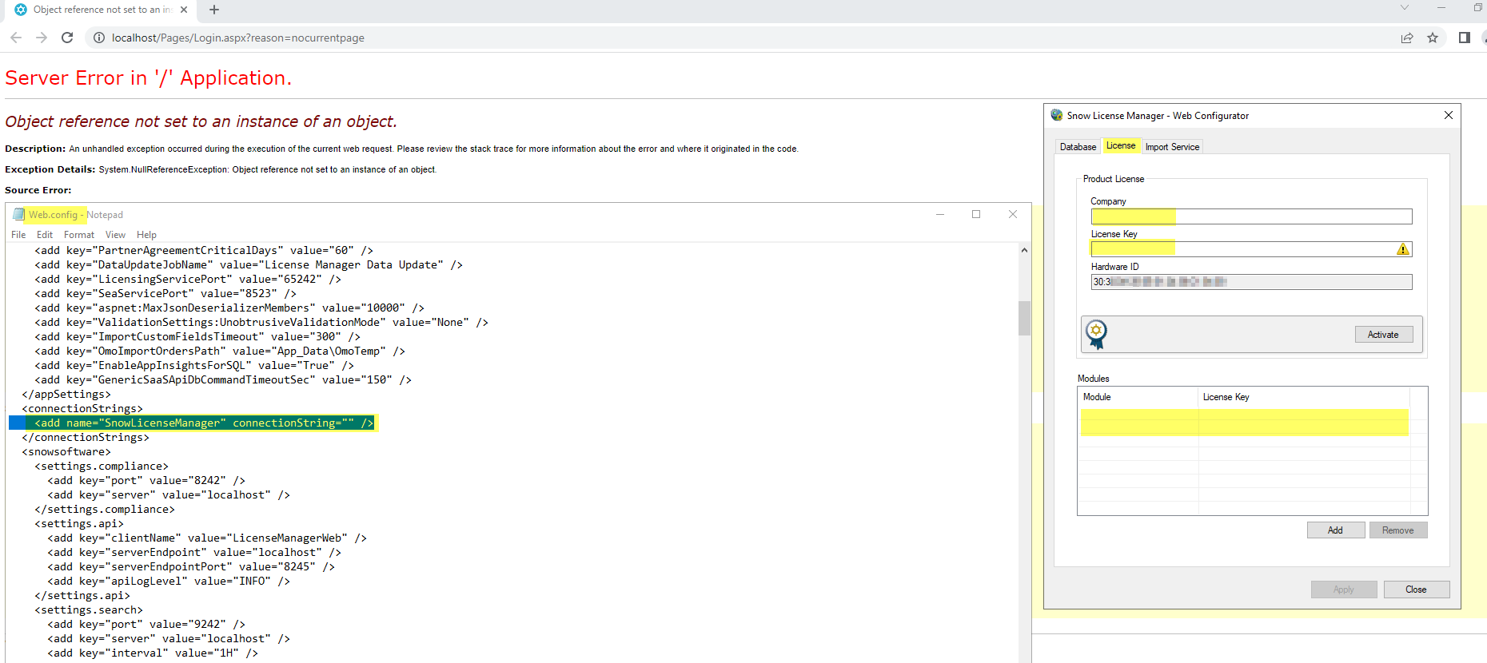Viewport: 1487px width, 663px height.
Task: Switch to the Database tab in Web Configurator
Action: click(x=1078, y=147)
